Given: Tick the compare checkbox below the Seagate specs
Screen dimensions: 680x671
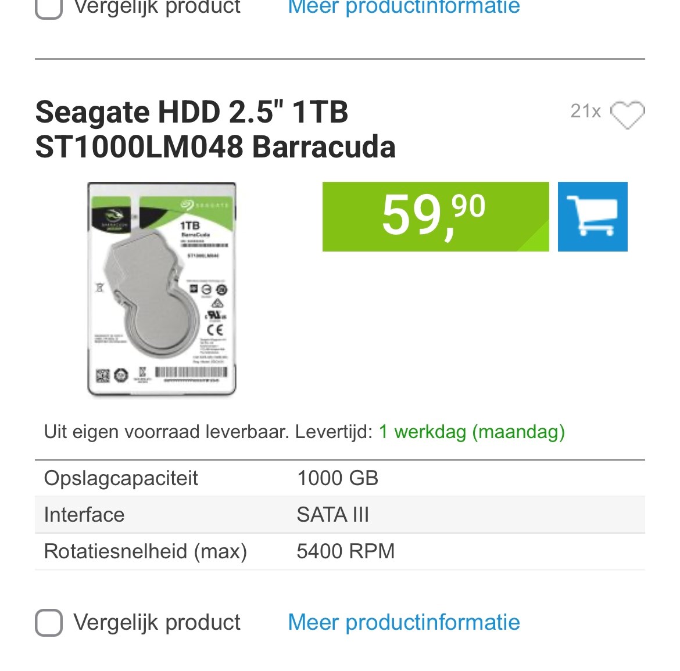Looking at the screenshot, I should (x=49, y=623).
